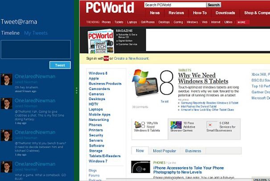Click trending Windows link

click(x=192, y=22)
